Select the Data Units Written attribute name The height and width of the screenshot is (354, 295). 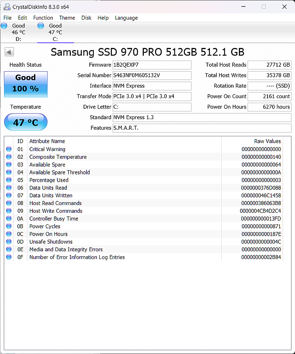(51, 196)
